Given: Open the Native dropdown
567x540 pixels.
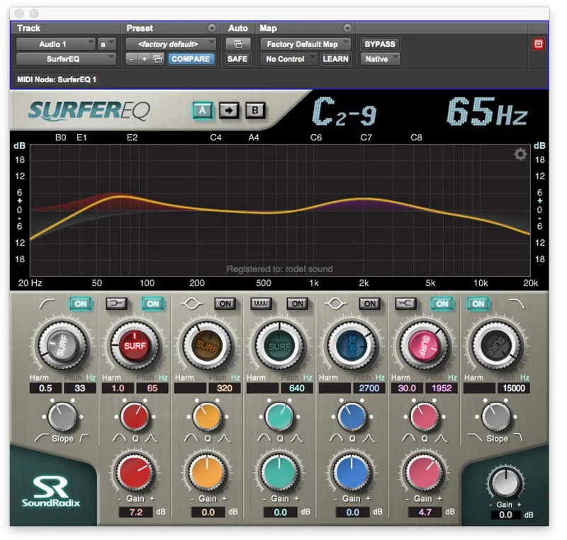Looking at the screenshot, I should click(x=380, y=59).
